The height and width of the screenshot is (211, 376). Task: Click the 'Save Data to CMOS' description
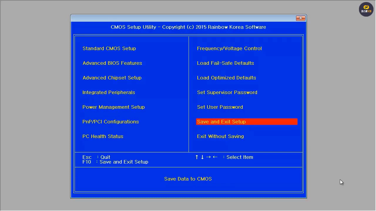[x=188, y=179]
